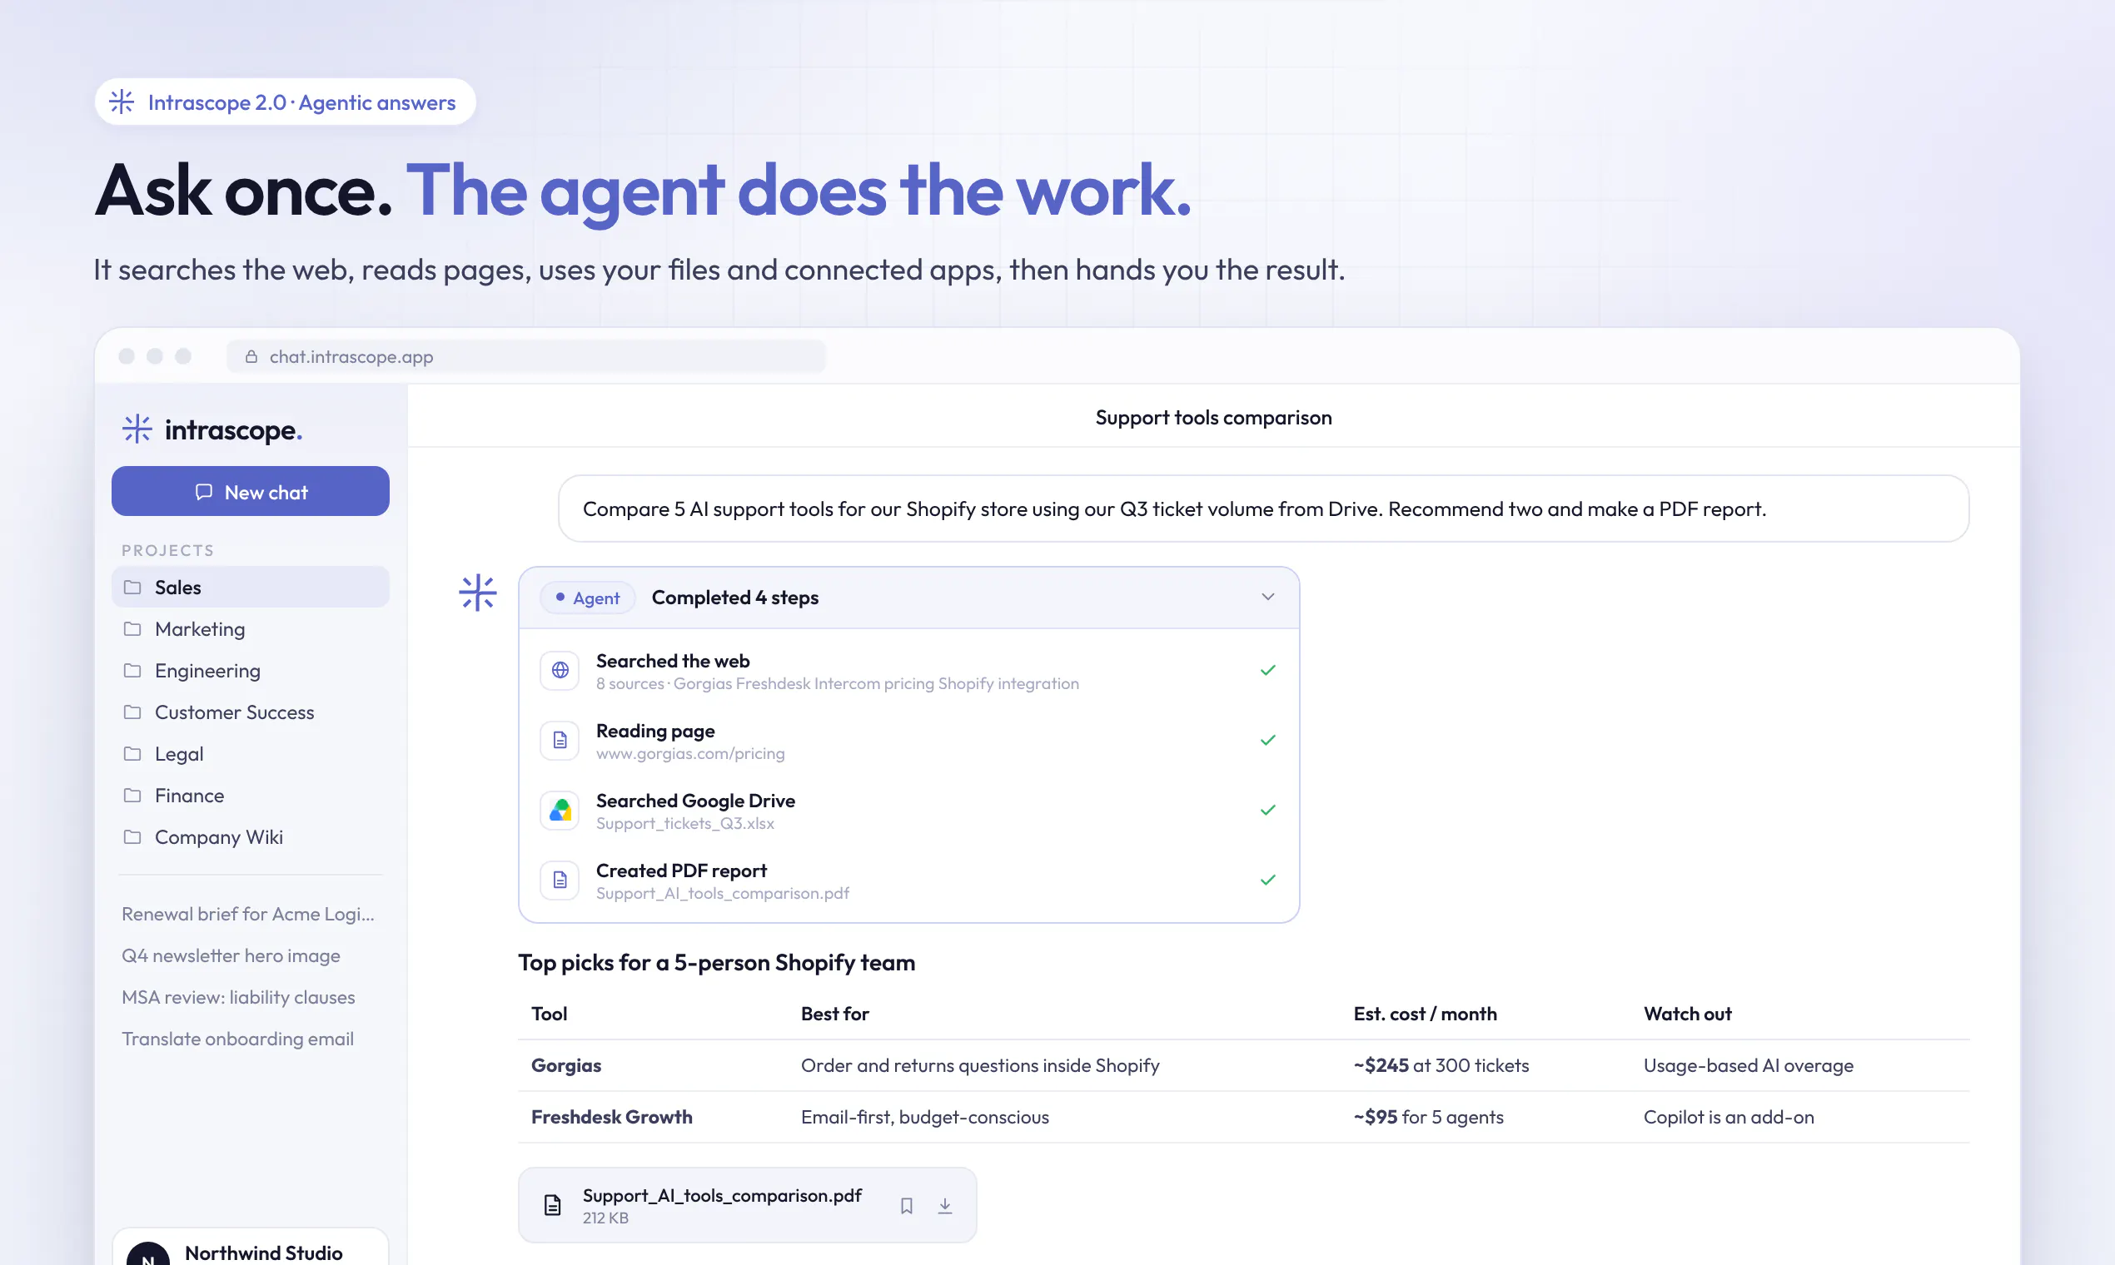Screen dimensions: 2115x1265
Task: Click the Freshdesk Growth table row name
Action: (x=611, y=1117)
